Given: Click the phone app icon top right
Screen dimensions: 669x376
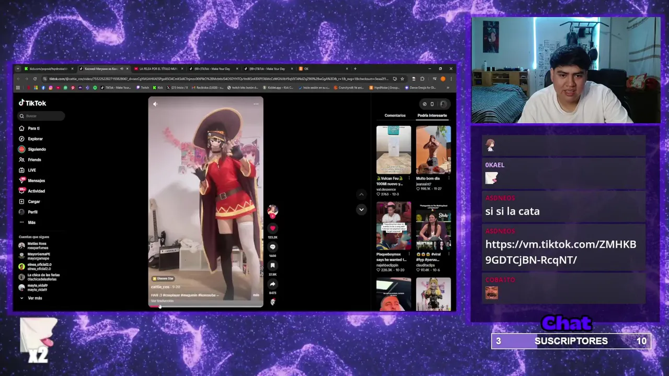Looking at the screenshot, I should click(x=432, y=104).
